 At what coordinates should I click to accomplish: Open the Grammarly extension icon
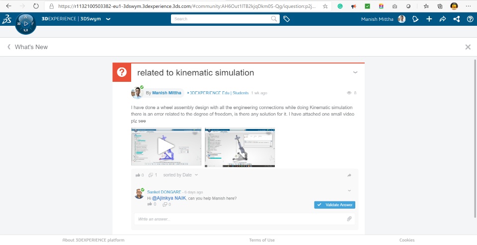point(340,6)
